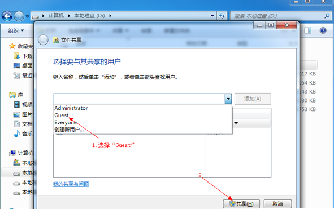Open the 下载 folder in favorites
The height and width of the screenshot is (209, 334).
point(23,56)
